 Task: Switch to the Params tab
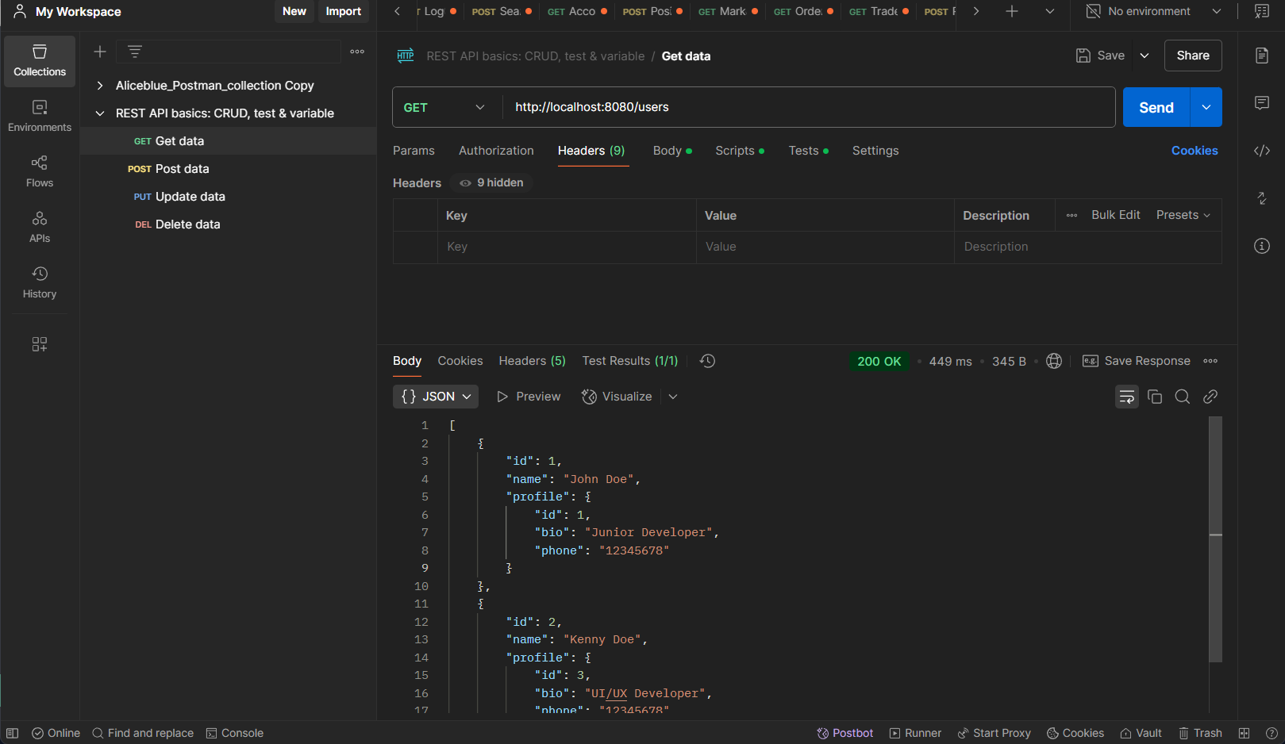(414, 151)
